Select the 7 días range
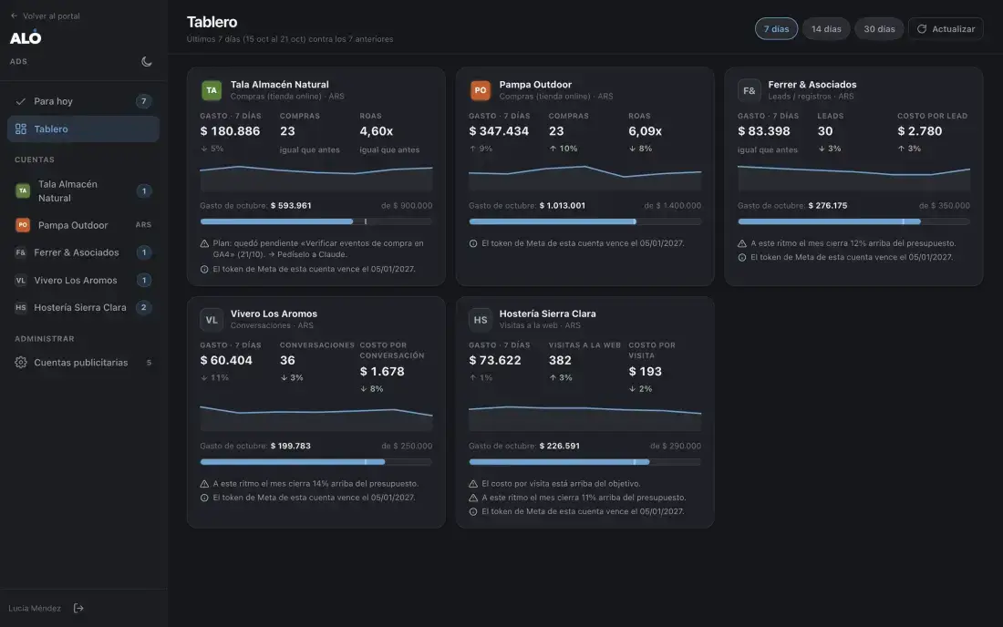The image size is (1003, 627). (x=776, y=29)
